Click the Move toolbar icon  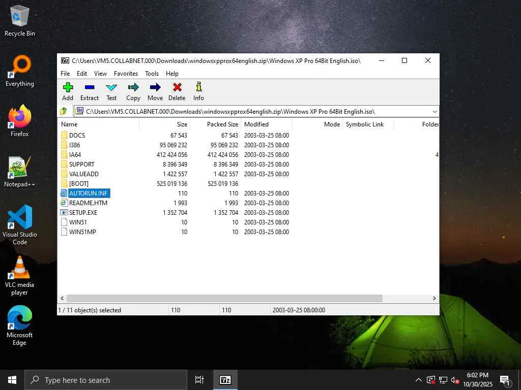tap(155, 87)
